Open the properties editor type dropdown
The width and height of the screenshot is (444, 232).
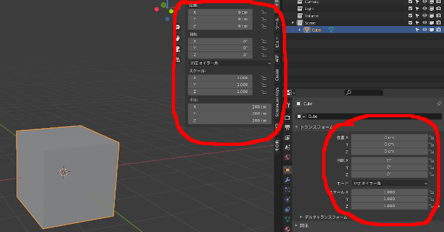coord(291,93)
